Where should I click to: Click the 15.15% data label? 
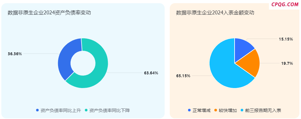point(286,39)
